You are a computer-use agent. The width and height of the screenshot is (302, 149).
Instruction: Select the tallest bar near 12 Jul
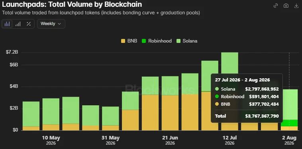229,91
